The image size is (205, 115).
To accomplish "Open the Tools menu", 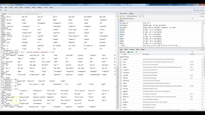I will coord(46,7).
